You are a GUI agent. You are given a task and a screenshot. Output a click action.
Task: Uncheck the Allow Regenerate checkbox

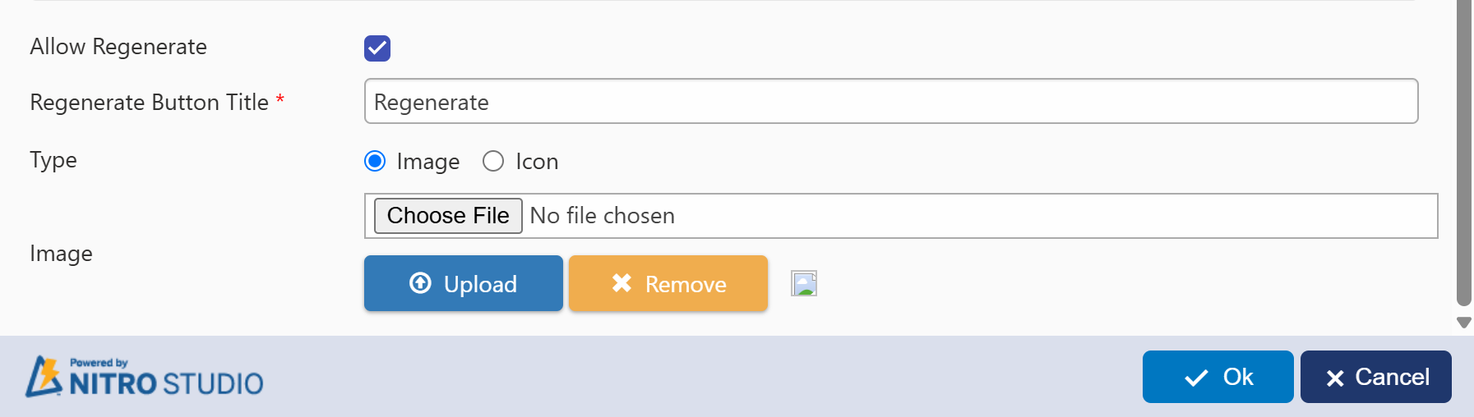pyautogui.click(x=377, y=48)
